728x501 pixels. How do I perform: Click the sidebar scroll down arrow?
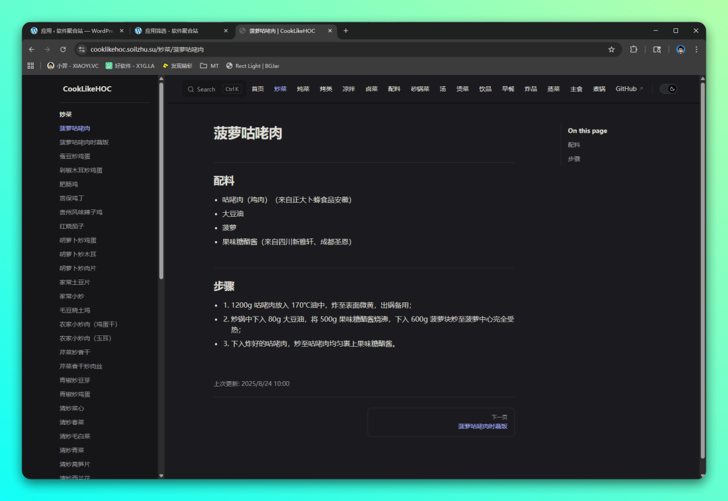click(161, 475)
